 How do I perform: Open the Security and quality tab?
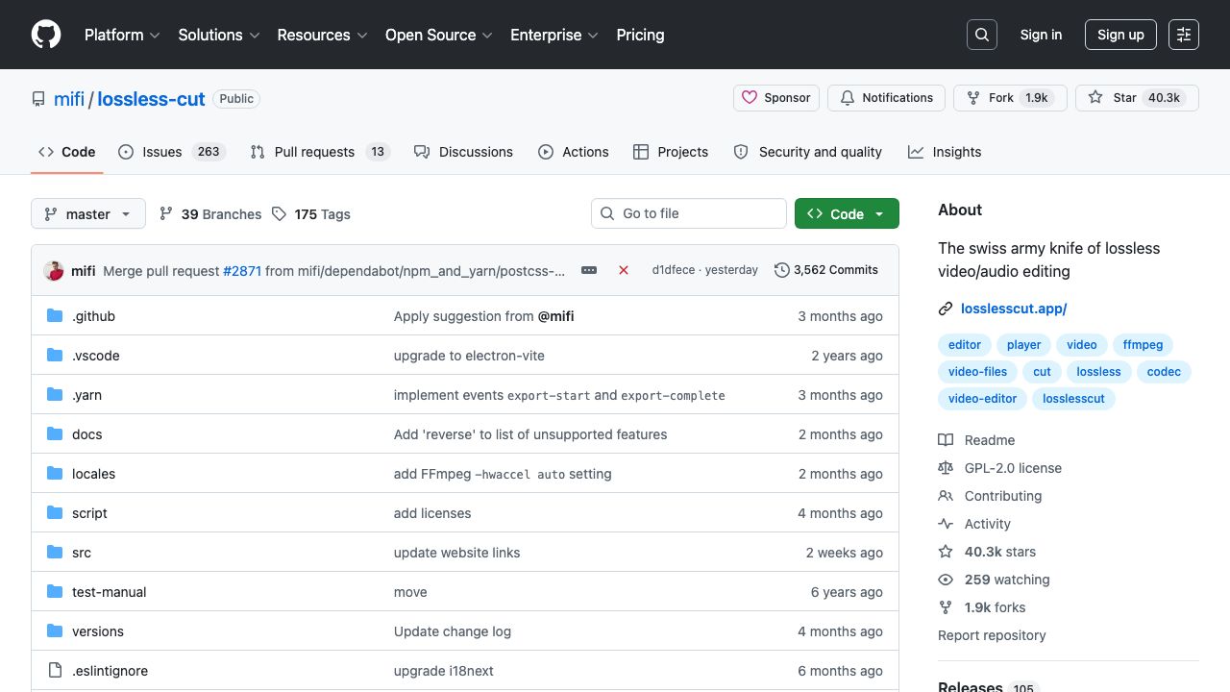click(807, 152)
